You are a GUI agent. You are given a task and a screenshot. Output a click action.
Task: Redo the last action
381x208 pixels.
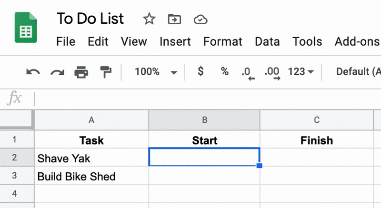point(57,72)
